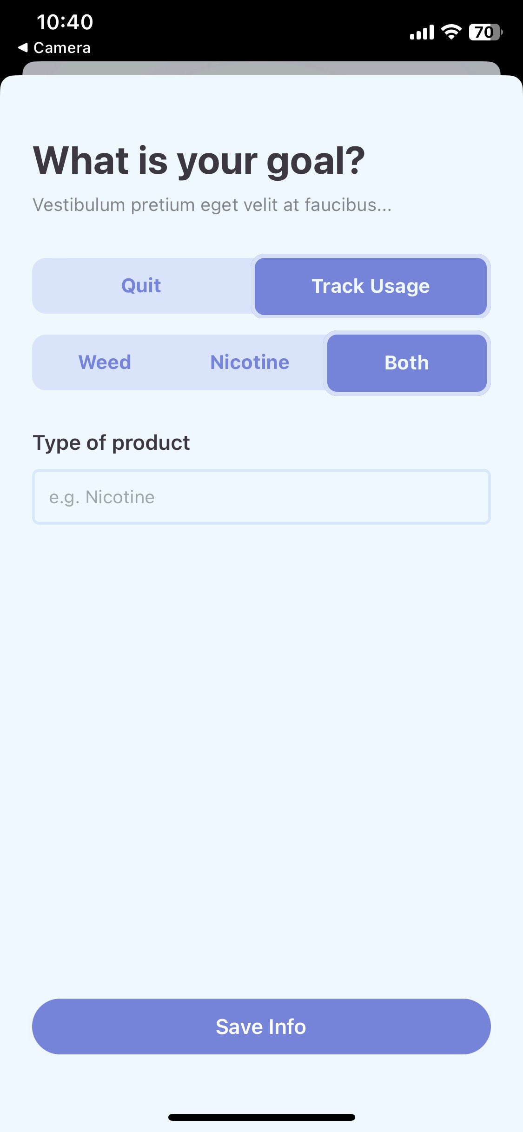523x1132 pixels.
Task: Tap the Wi-Fi status icon
Action: [450, 32]
